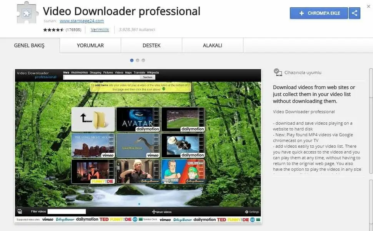This screenshot has width=373, height=231.
Task: Click the soccer field dailymotion thumbnail
Action: pos(183,119)
